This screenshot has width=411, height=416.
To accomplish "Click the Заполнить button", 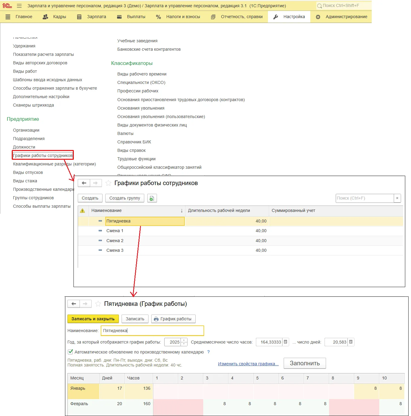I will pos(305,363).
